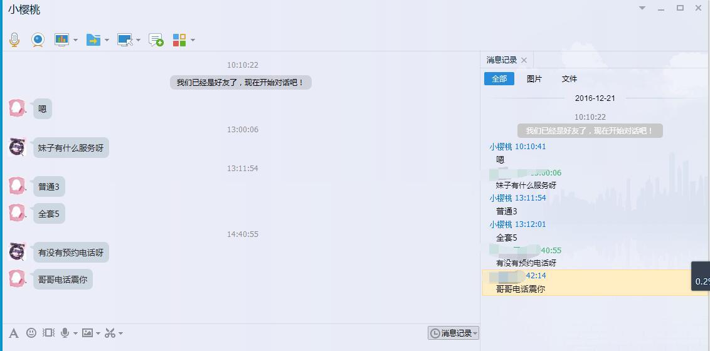
Task: Select the 全部 filter tab
Action: (499, 79)
